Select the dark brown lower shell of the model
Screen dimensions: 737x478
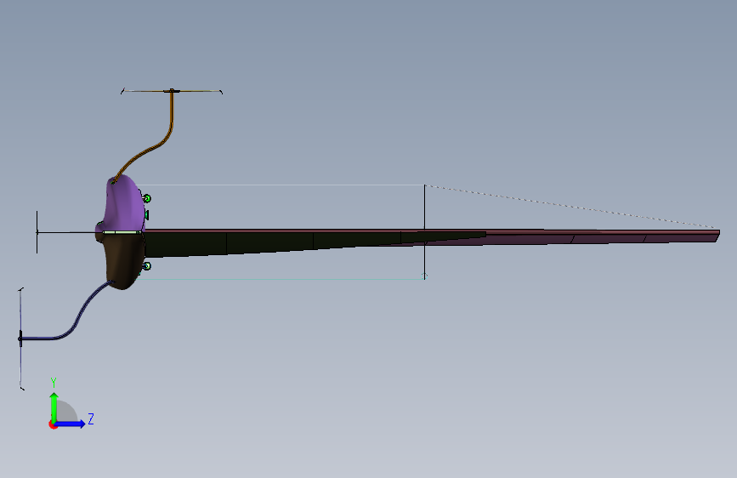coord(123,260)
